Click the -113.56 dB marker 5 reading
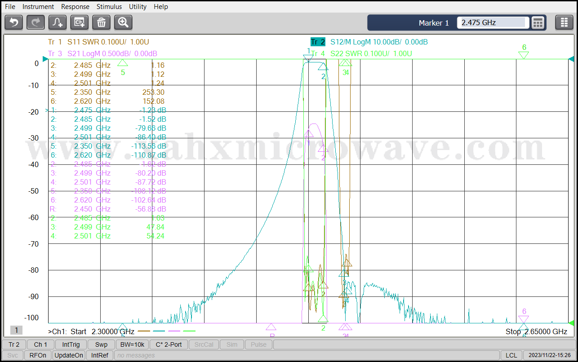This screenshot has height=362, width=578. click(x=149, y=146)
